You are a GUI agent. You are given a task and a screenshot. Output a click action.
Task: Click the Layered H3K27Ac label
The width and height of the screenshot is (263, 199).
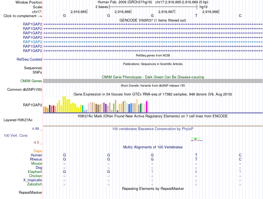click(18, 120)
